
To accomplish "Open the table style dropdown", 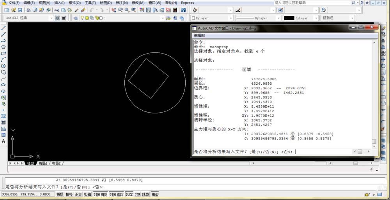I will click(316, 10).
